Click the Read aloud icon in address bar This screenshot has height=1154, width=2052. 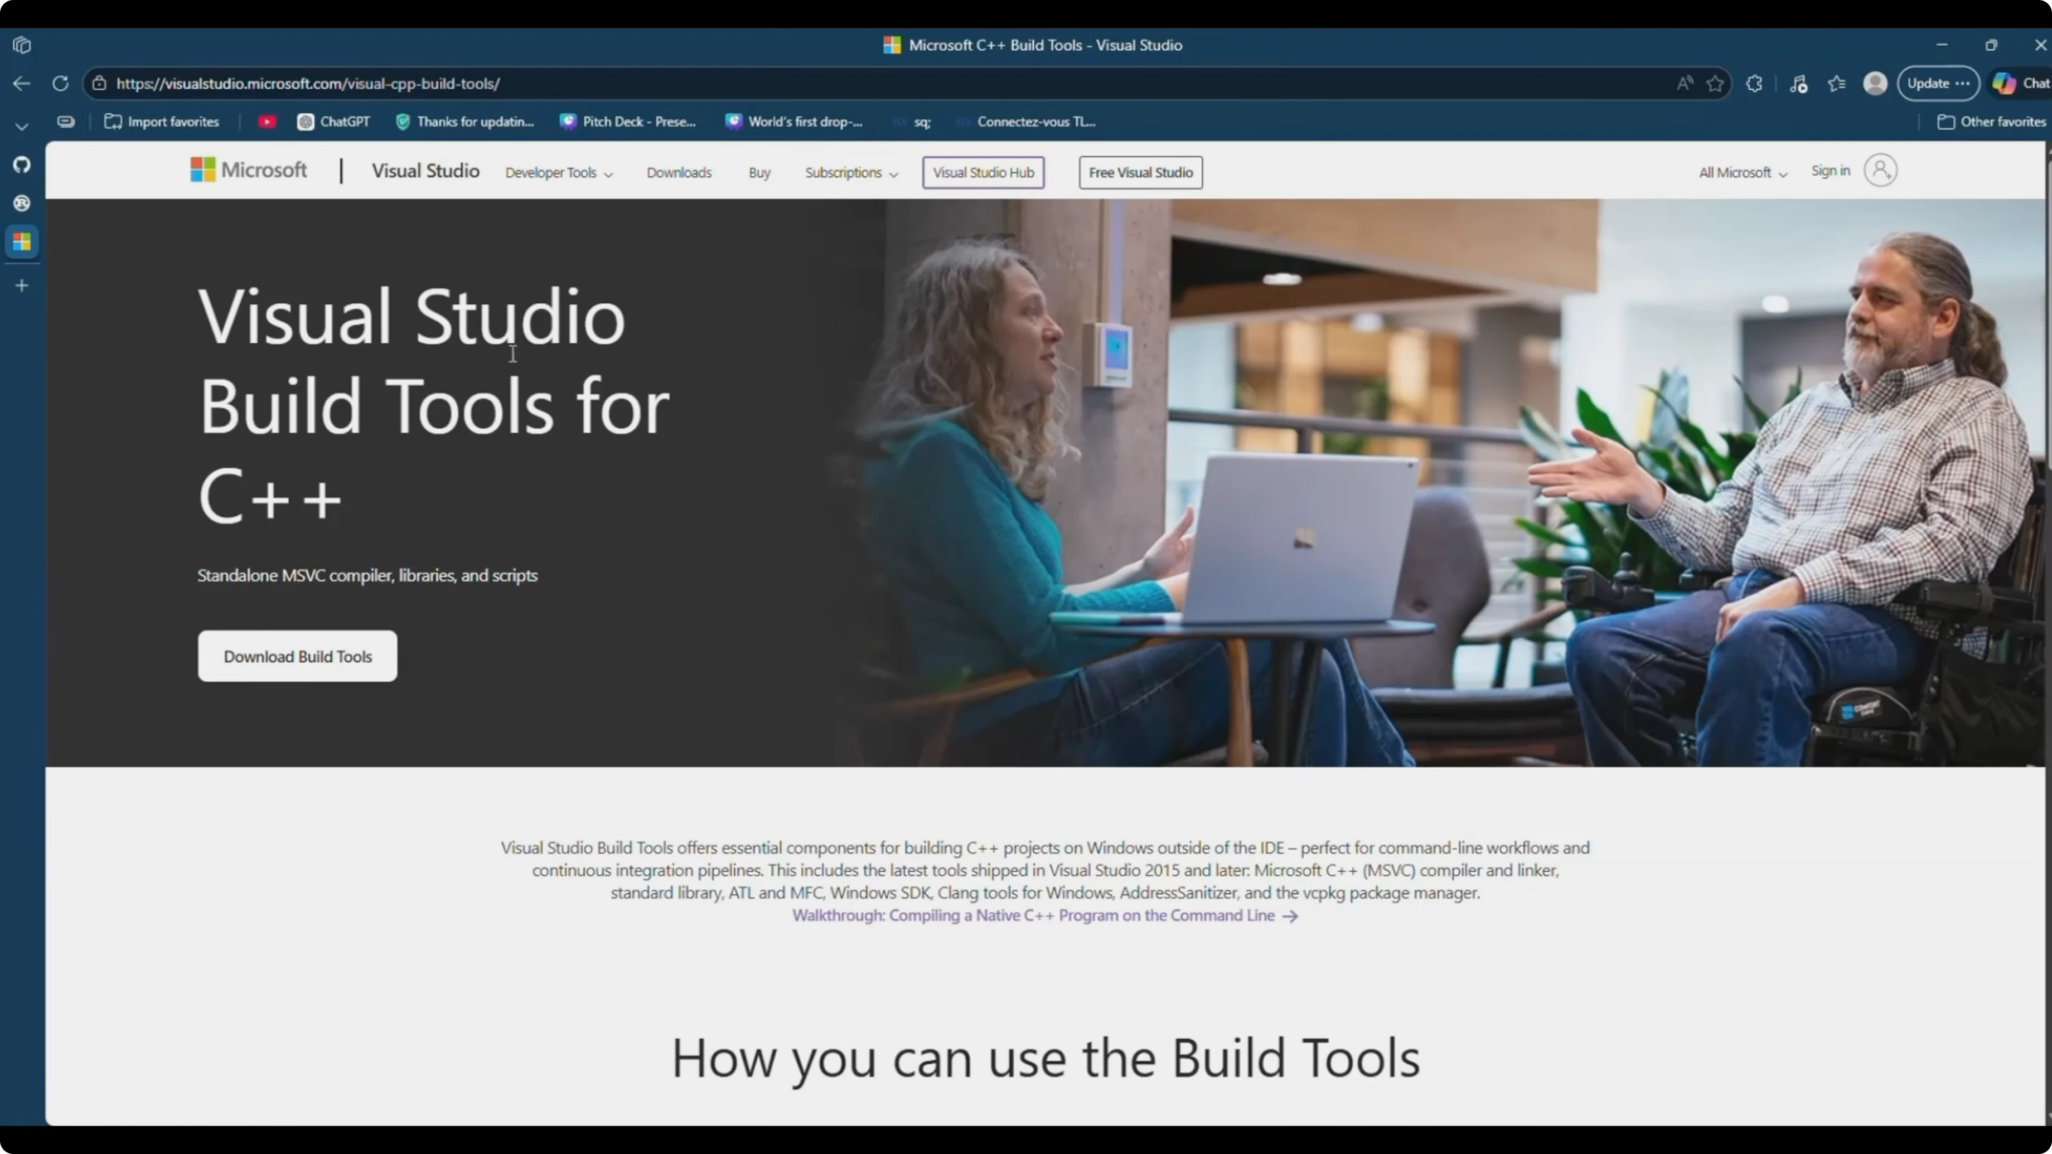point(1684,84)
